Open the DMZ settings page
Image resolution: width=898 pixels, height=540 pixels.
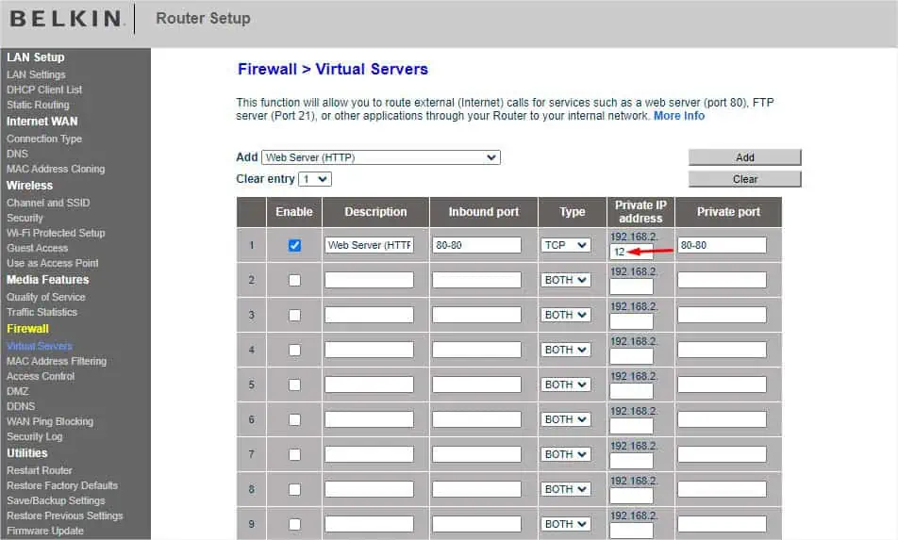coord(18,391)
